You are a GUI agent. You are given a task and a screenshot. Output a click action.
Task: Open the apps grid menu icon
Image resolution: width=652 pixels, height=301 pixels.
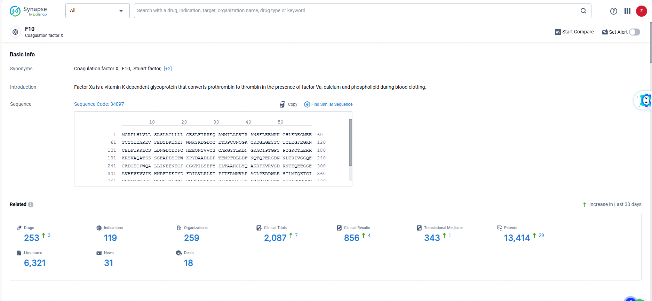click(x=627, y=11)
